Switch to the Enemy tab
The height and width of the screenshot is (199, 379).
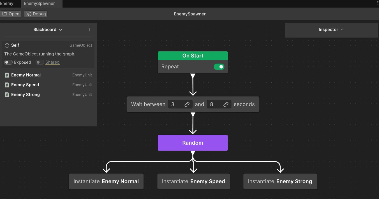click(x=7, y=4)
